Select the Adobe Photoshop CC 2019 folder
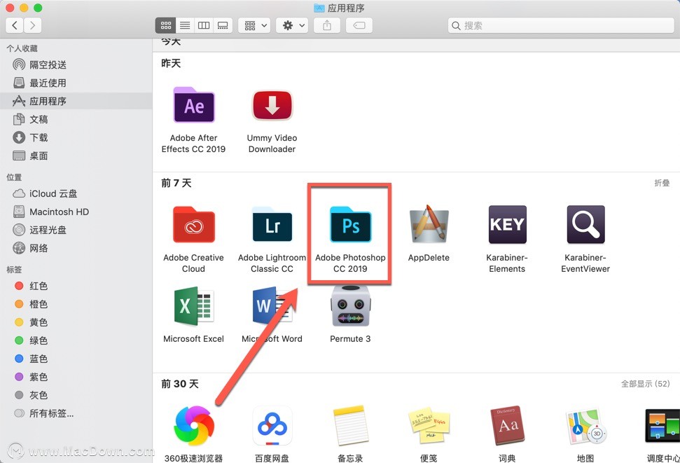Screen dimensions: 680x463 point(350,224)
